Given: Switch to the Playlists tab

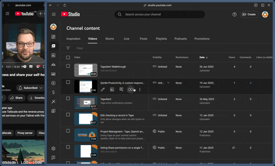Looking at the screenshot, I should (x=161, y=39).
